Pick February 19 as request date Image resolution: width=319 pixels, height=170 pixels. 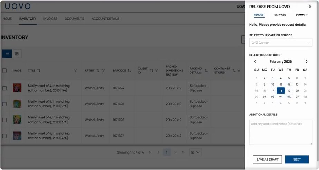(x=289, y=91)
